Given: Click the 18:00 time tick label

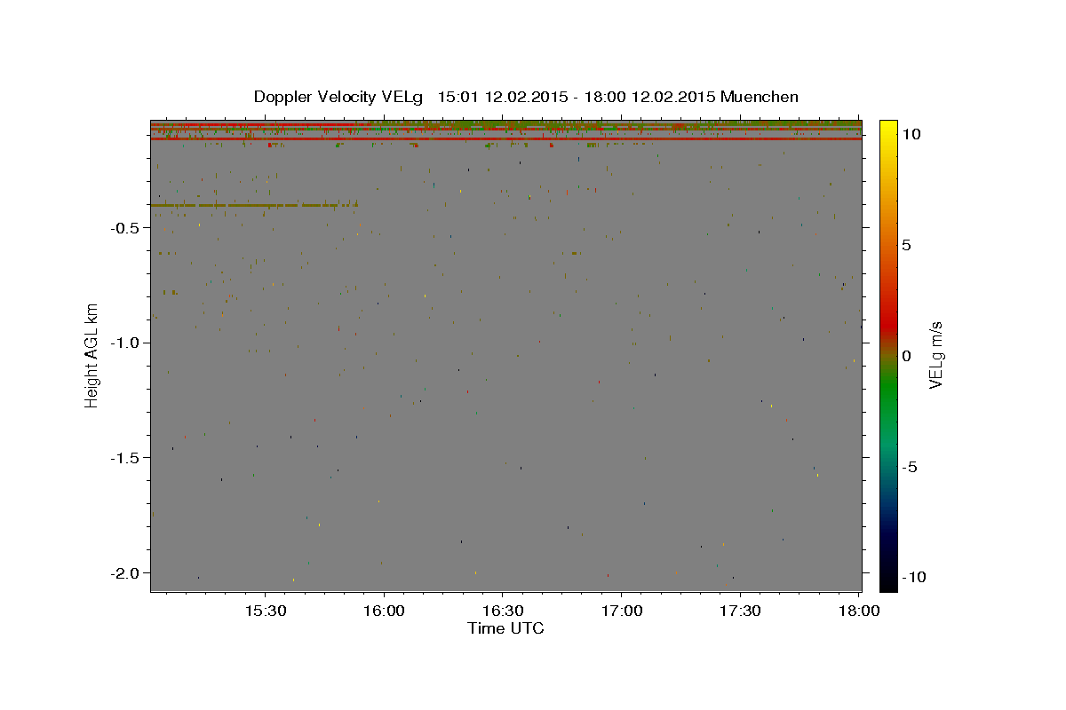Looking at the screenshot, I should point(857,611).
